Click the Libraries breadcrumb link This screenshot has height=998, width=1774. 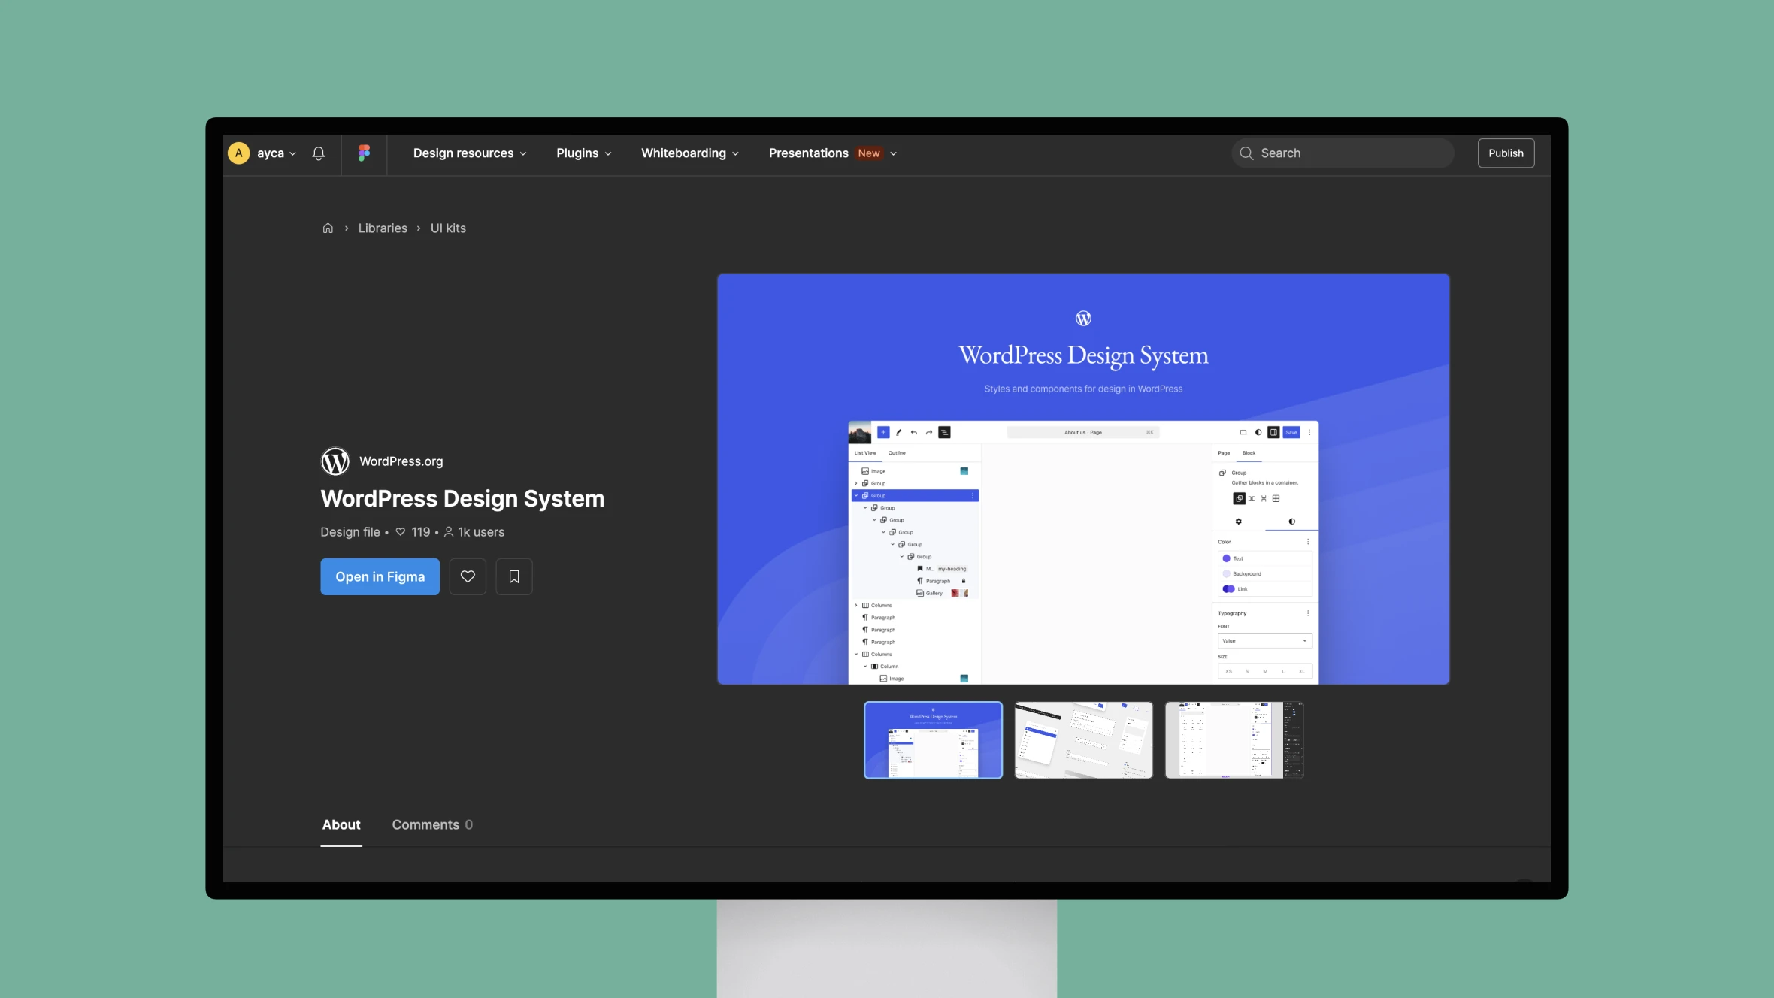(x=381, y=228)
